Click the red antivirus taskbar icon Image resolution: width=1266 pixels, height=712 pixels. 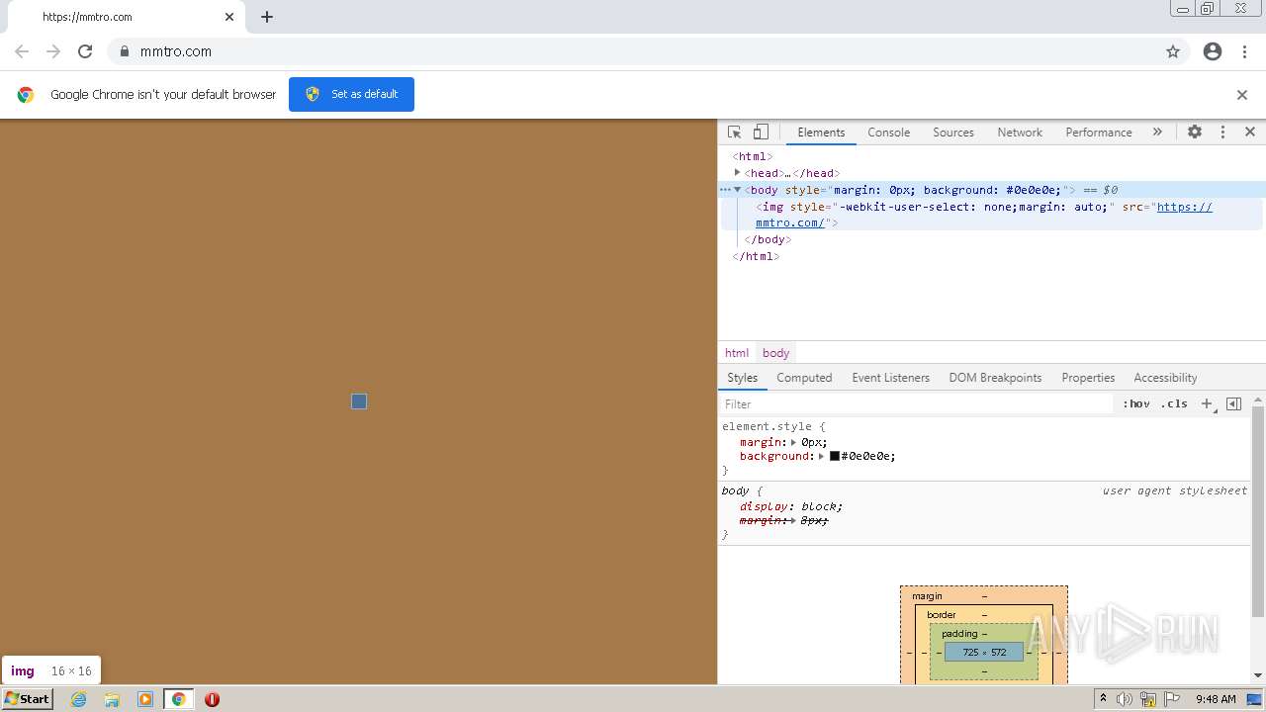[x=212, y=699]
